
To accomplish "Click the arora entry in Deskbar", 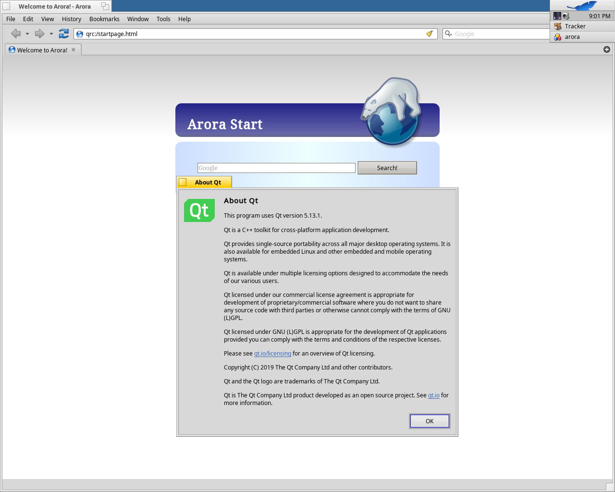I will [582, 37].
